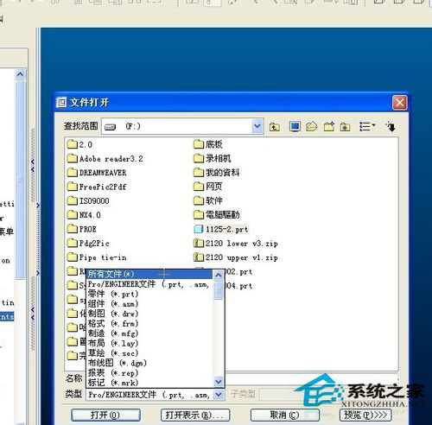Viewport: 432px width, 425px height.
Task: Select the DREAMWEAVER folder
Action: (x=97, y=173)
